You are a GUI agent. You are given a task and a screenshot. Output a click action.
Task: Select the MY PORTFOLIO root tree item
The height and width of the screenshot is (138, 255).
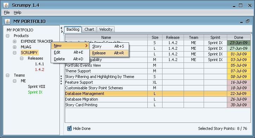click(x=20, y=30)
